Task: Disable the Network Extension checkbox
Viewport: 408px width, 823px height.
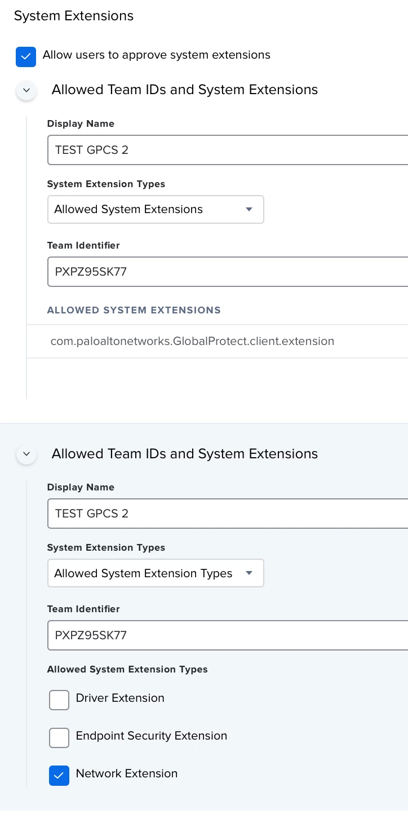Action: pos(59,775)
